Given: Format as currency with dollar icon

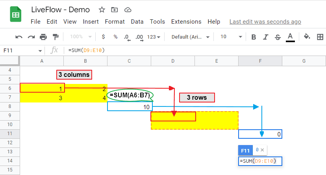Looking at the screenshot, I should (x=103, y=37).
